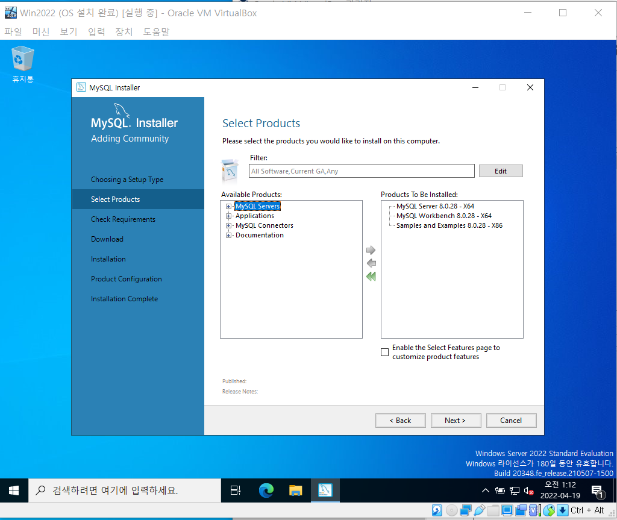Click the < Back button
This screenshot has width=617, height=520.
[x=401, y=421]
